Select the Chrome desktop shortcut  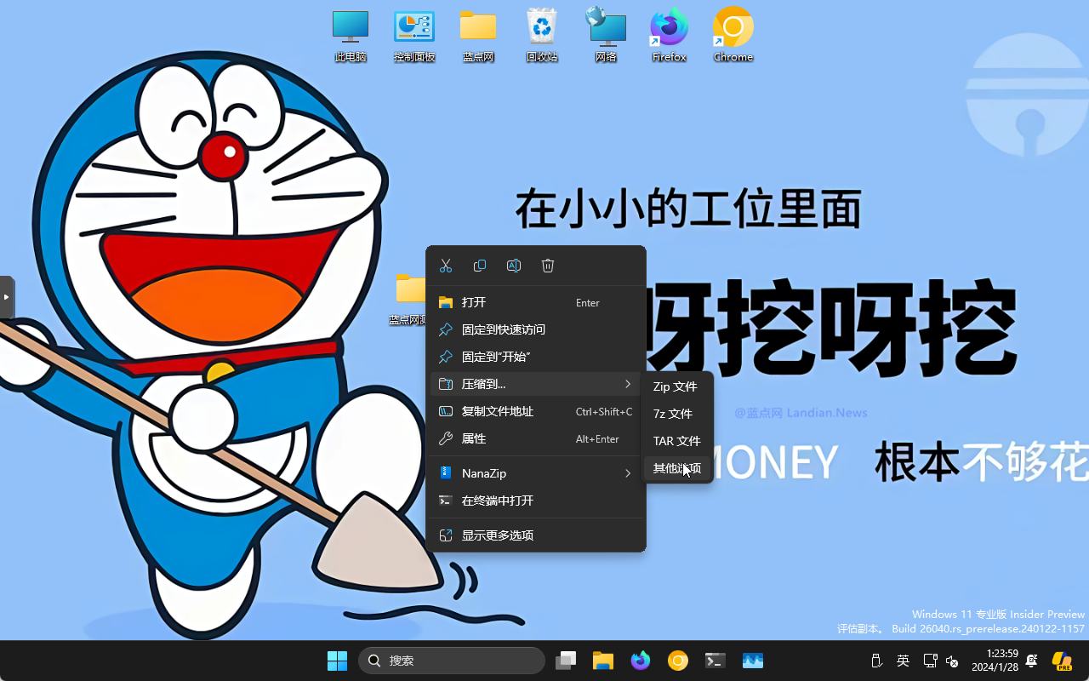click(x=733, y=36)
